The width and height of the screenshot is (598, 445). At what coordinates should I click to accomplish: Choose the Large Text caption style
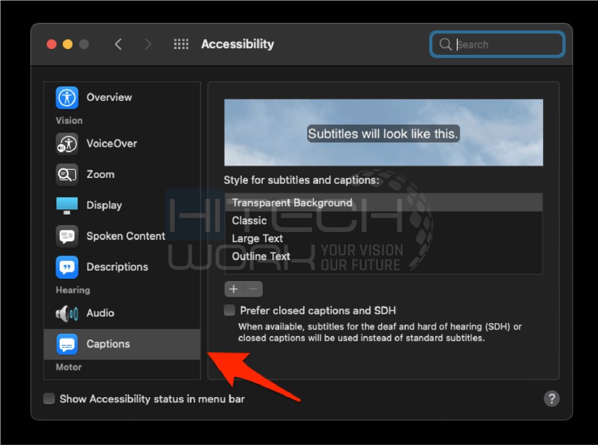pos(384,239)
